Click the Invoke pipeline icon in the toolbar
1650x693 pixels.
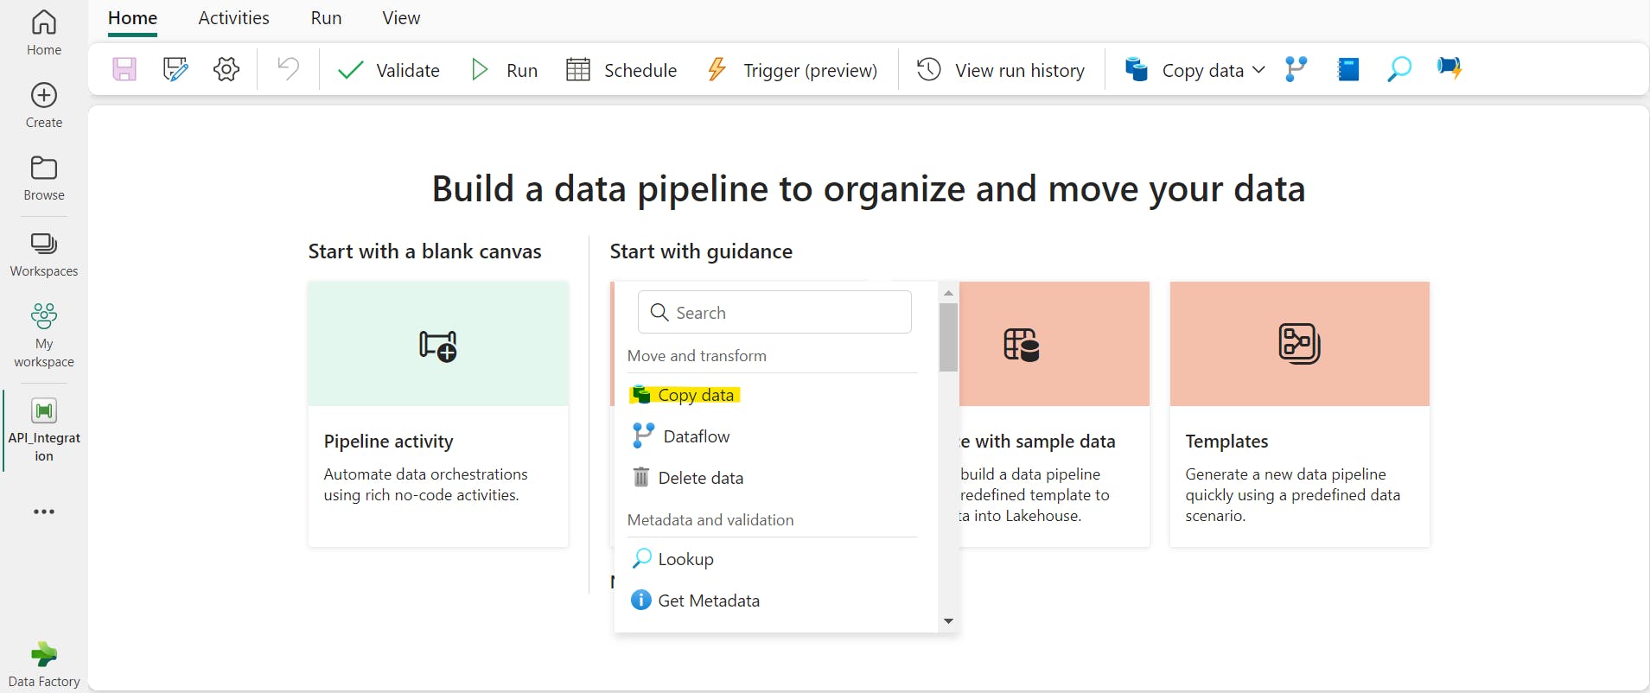pos(1449,67)
